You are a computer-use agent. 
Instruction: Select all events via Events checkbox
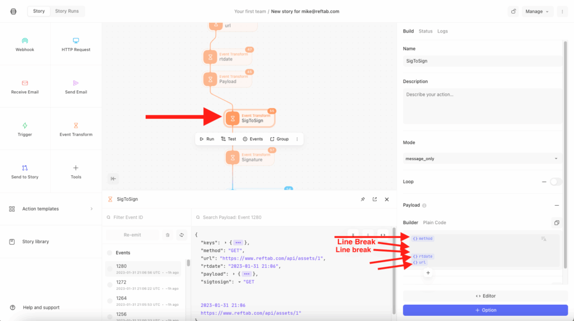tap(110, 253)
